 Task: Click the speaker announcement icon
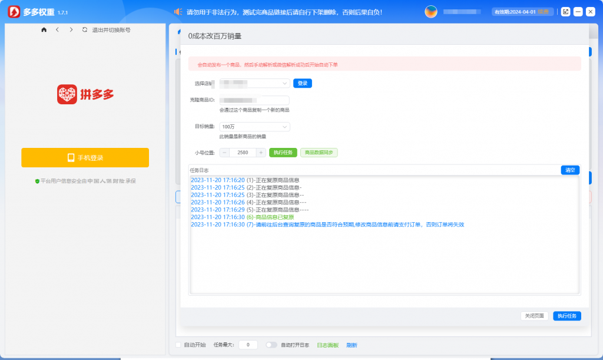pyautogui.click(x=178, y=12)
